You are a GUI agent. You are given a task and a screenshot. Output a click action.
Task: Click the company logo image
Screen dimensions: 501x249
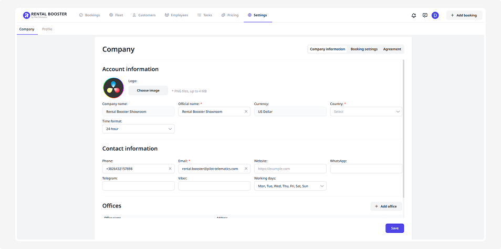click(x=113, y=88)
